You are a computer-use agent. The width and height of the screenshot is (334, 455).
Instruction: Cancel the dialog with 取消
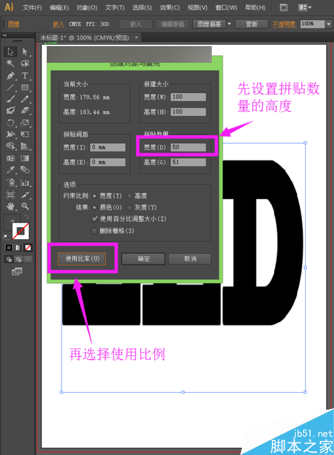(190, 259)
